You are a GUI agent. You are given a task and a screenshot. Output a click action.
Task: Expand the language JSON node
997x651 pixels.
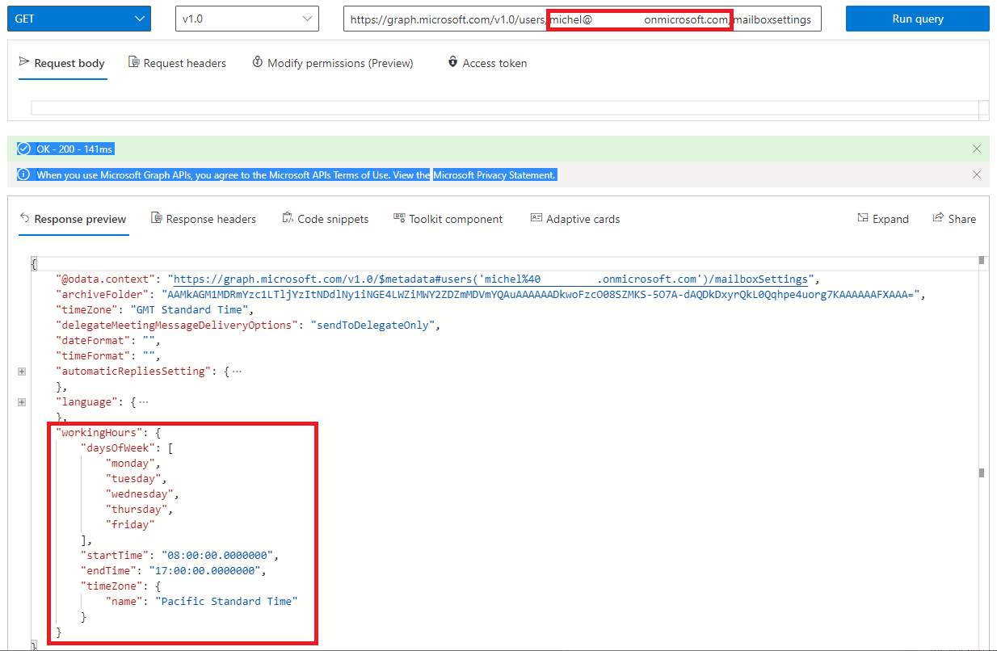pyautogui.click(x=21, y=401)
